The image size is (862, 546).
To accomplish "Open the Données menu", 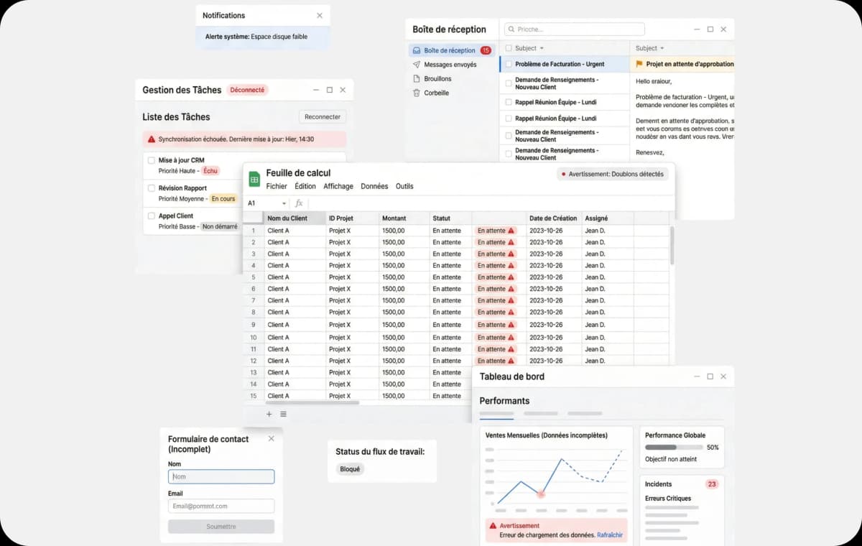I will [374, 186].
